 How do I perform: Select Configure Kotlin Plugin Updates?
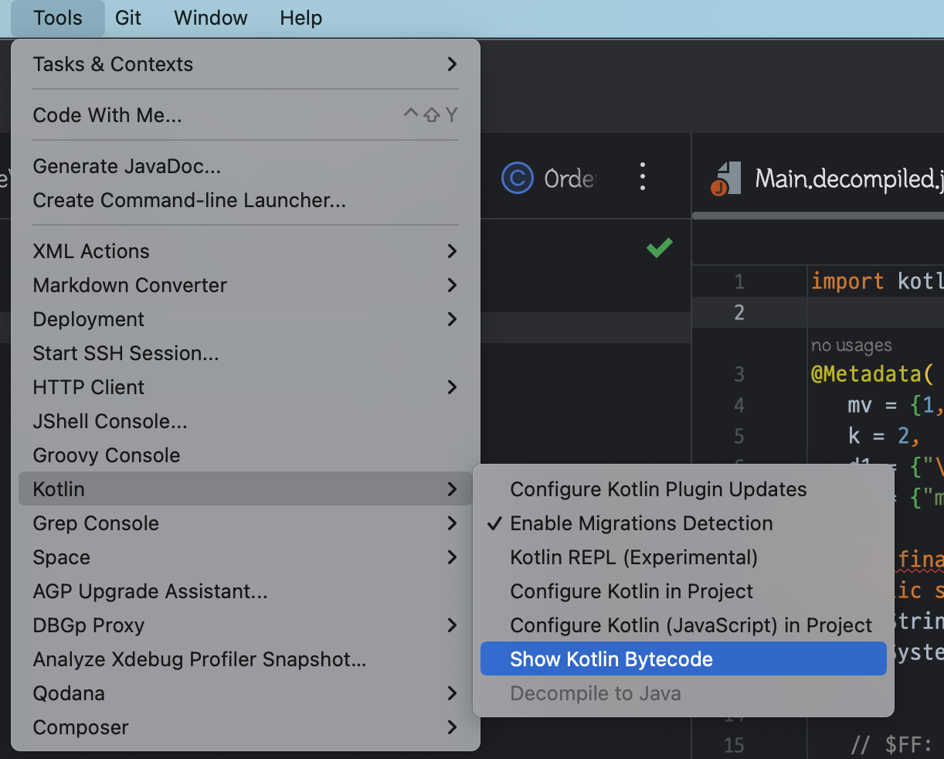[684, 489]
